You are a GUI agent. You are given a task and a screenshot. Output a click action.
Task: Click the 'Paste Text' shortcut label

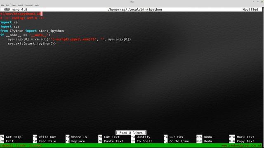tap(114, 141)
